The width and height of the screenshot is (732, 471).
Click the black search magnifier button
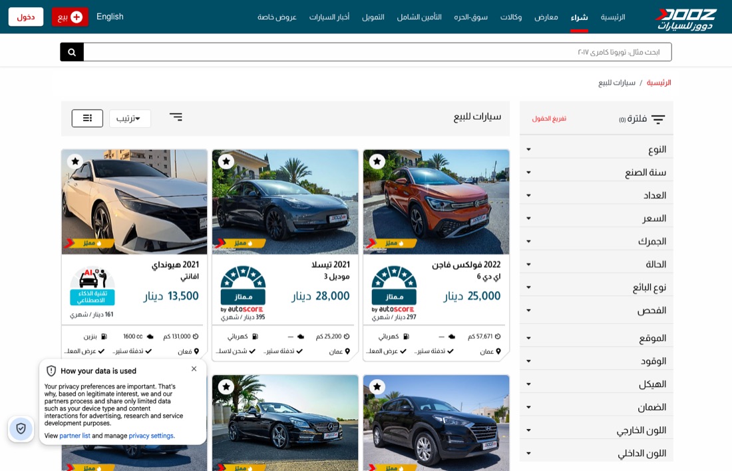72,52
